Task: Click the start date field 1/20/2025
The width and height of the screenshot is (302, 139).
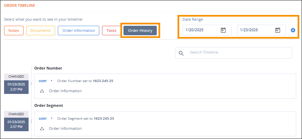Action: (201, 30)
